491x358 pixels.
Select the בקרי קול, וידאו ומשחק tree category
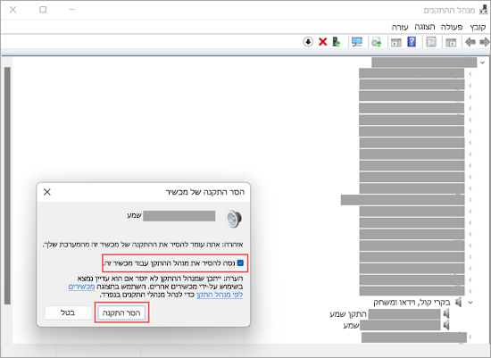(x=412, y=303)
